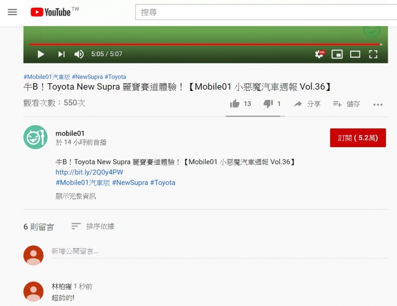This screenshot has height=306, width=397.
Task: Open #Toyota hashtag in the description
Action: (x=163, y=182)
